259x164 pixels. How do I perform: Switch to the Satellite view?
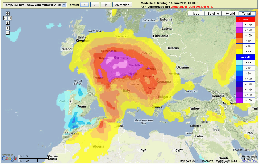click(x=213, y=14)
